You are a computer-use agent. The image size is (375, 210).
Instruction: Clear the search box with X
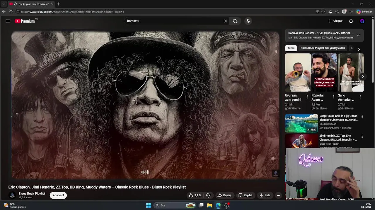(226, 21)
